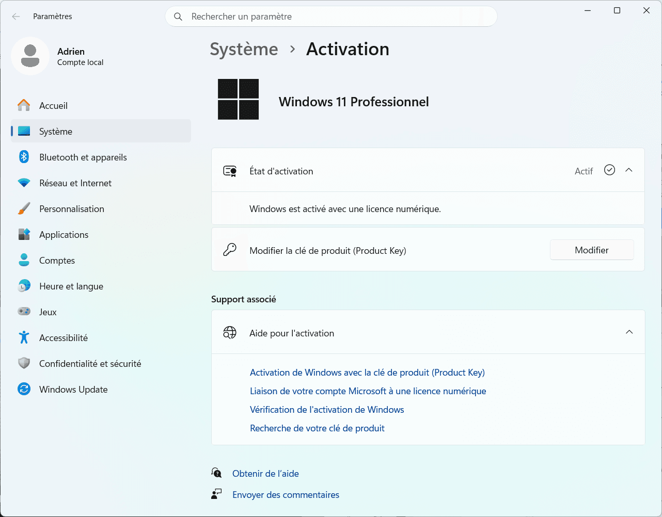Click the Obtenir de l'aide icon
The height and width of the screenshot is (517, 662).
click(216, 473)
